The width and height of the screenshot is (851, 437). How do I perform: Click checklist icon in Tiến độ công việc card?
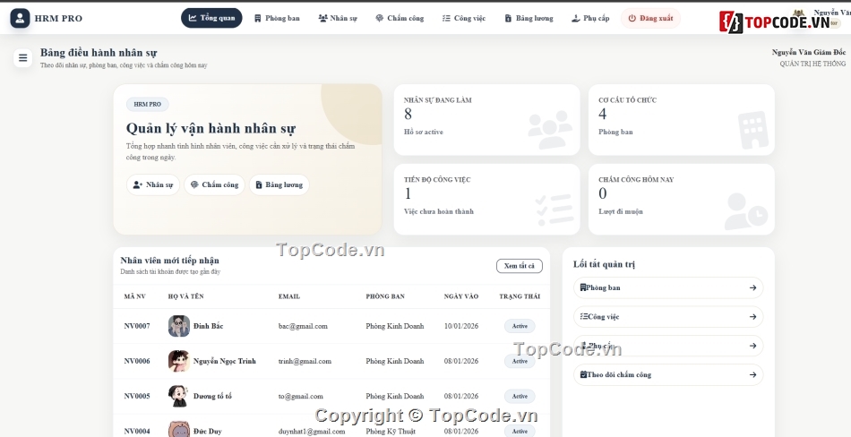(x=554, y=210)
